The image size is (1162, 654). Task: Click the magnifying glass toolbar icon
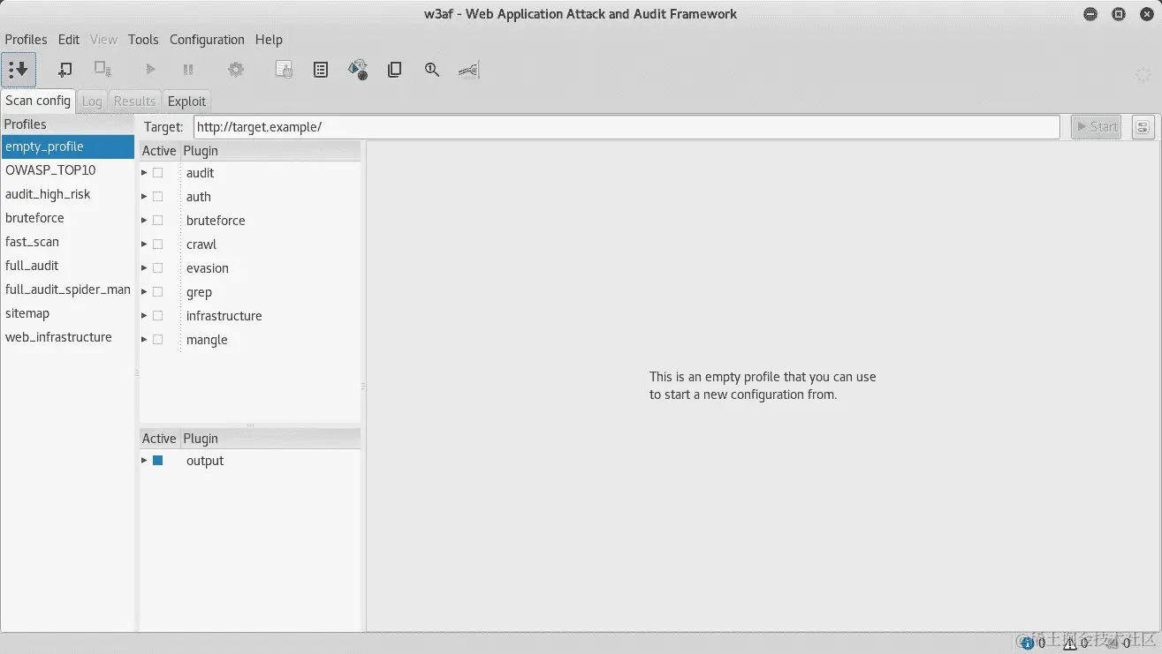[x=432, y=70]
